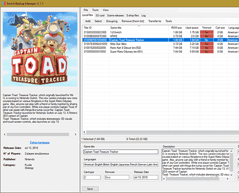Click the Trimmed No cell for ARMS
Viewport: 239px width, 193px height.
click(x=207, y=36)
